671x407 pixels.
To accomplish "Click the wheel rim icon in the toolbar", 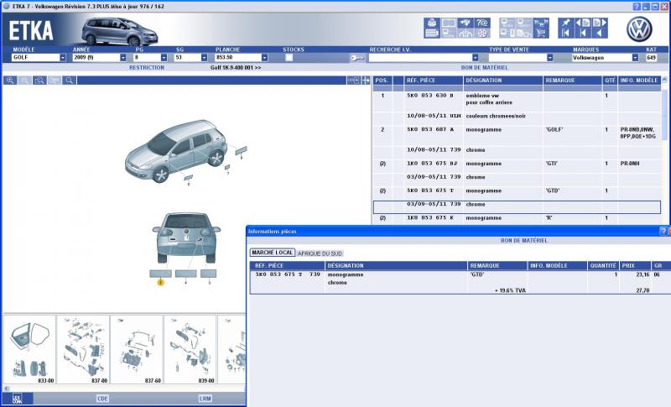I will 482,33.
